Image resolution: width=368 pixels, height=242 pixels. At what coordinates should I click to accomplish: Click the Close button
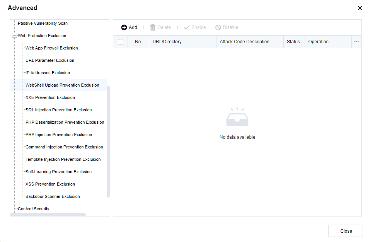(x=346, y=231)
